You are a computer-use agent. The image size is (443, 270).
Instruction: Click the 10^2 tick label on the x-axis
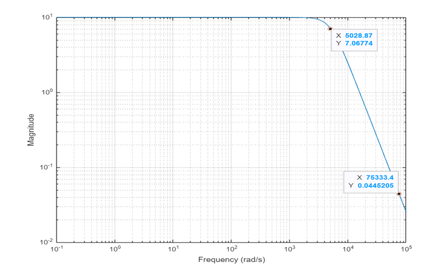[x=231, y=250]
